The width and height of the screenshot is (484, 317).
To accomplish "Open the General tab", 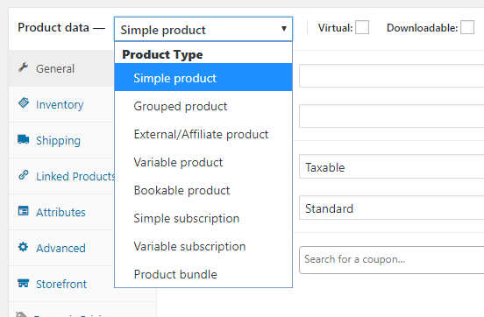I will 61,68.
